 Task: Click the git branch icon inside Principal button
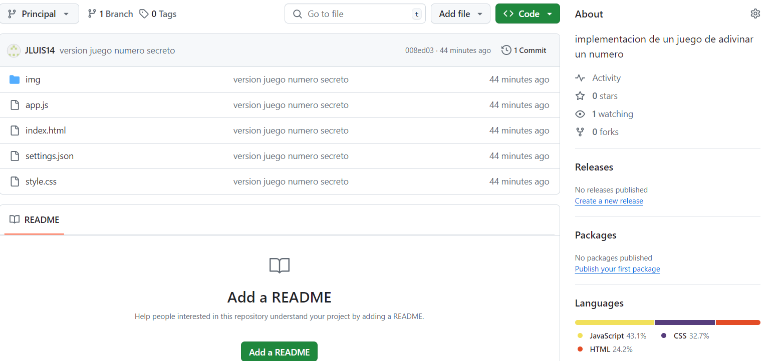(x=12, y=13)
